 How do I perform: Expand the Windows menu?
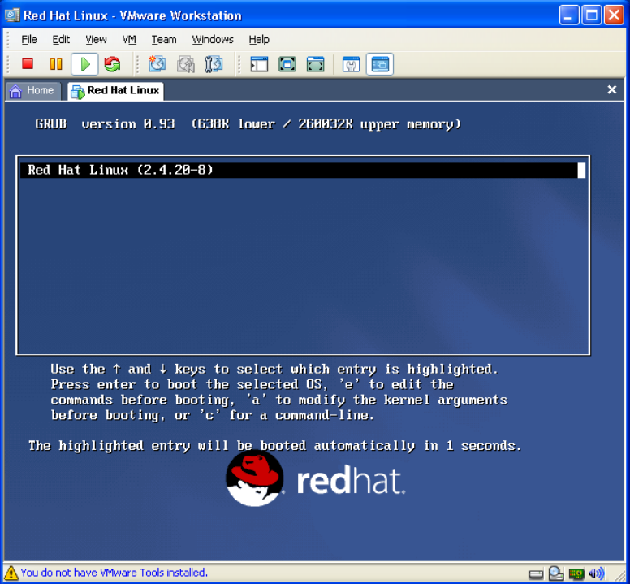coord(213,39)
